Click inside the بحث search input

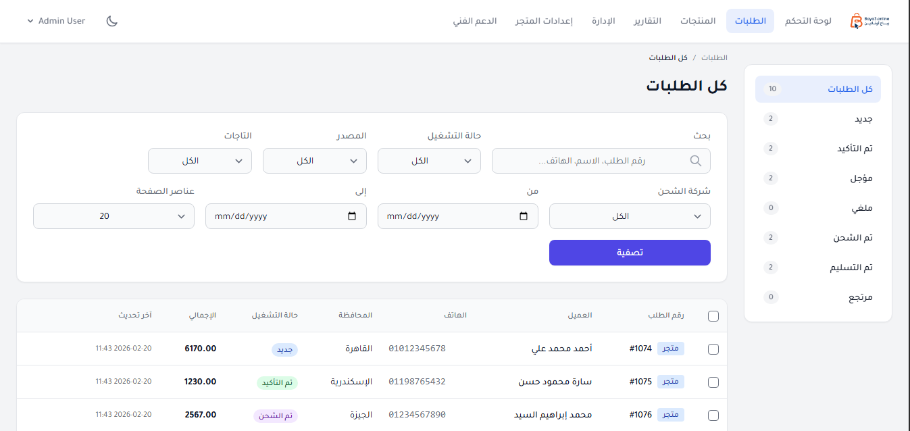pyautogui.click(x=595, y=160)
